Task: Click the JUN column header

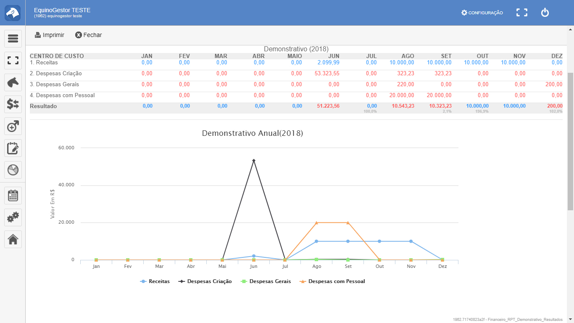Action: [334, 56]
